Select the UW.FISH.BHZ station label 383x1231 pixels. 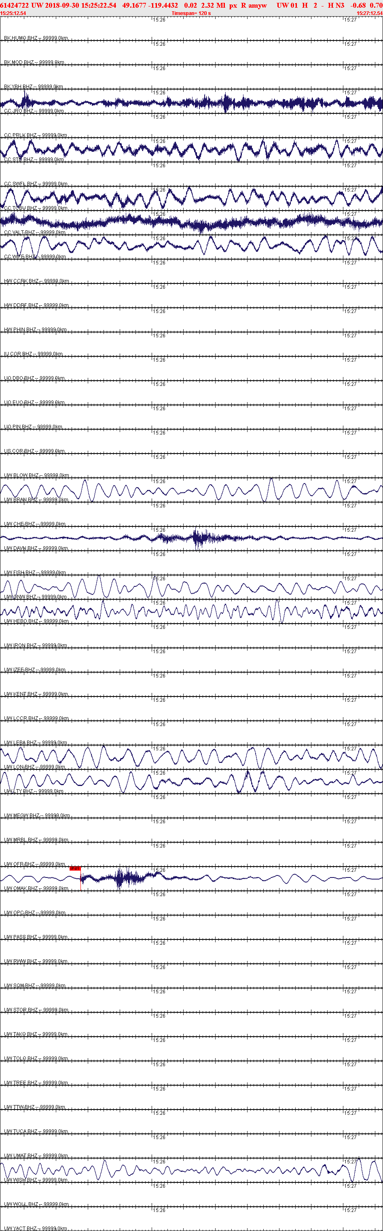pos(35,573)
